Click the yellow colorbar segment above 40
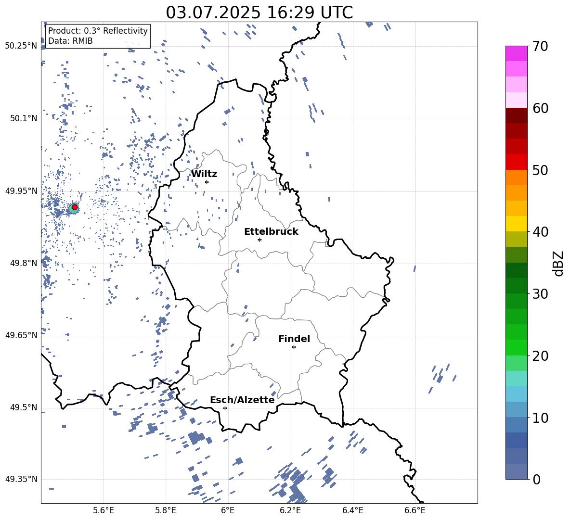 point(516,224)
